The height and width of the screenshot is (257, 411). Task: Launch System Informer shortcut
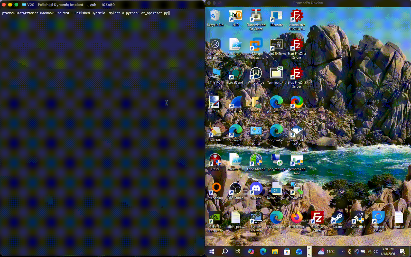pos(256,222)
